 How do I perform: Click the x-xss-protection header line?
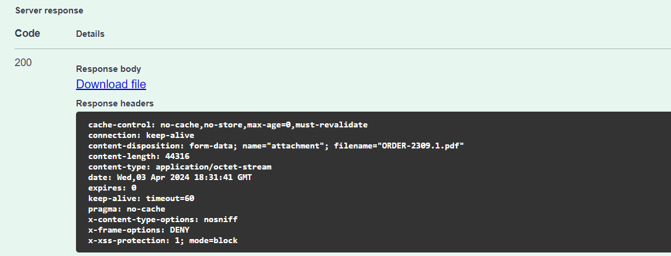coord(162,241)
